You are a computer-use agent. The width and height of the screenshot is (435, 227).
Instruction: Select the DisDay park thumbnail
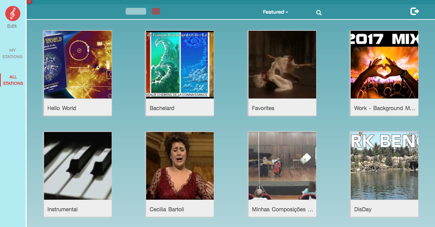coord(384,165)
